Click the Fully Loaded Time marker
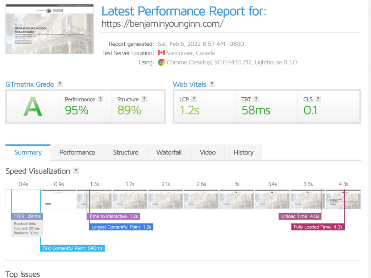Viewport: 371px width, 278px height. [318, 227]
